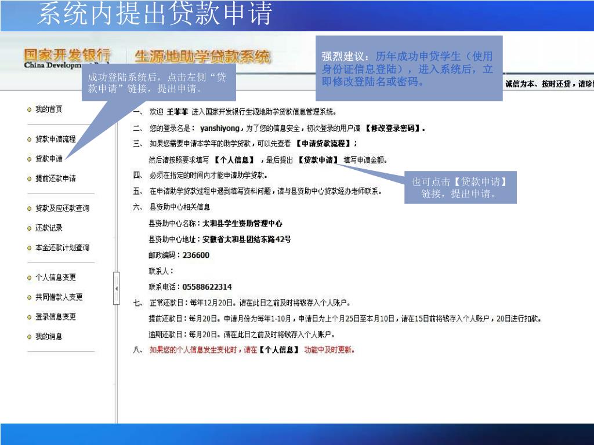
Task: Click the bullet icon beside 提前还款申请
Action: pos(29,178)
